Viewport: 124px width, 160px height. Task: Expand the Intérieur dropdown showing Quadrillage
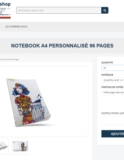(x=113, y=80)
